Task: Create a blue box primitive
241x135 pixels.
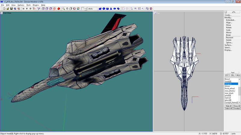Action: click(100, 9)
